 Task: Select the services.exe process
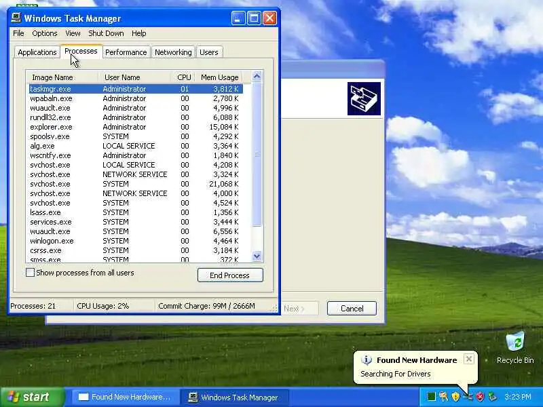pos(136,222)
